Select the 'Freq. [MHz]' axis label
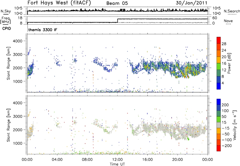Screen dimensions: 240x166 [5, 20]
